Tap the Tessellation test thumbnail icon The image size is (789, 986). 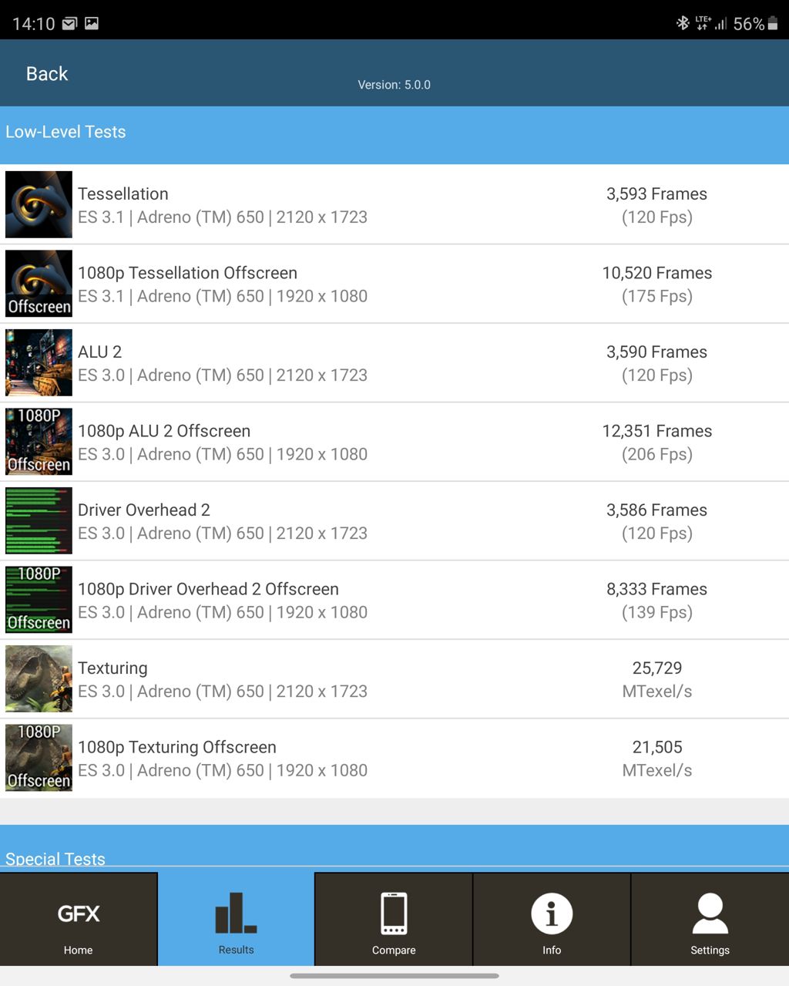[39, 204]
